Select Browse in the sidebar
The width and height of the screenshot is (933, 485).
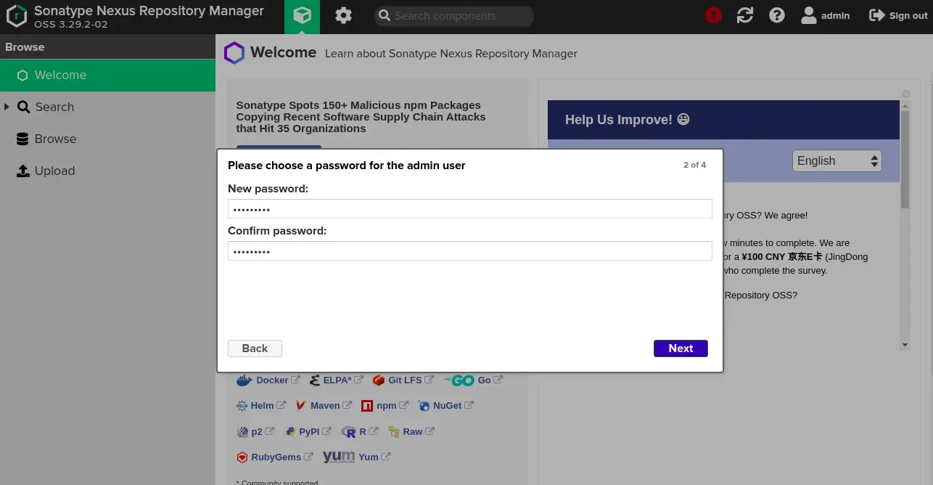pos(55,139)
